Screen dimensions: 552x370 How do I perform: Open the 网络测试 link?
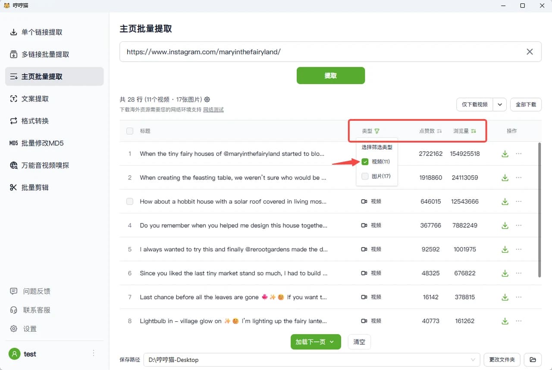coord(213,110)
